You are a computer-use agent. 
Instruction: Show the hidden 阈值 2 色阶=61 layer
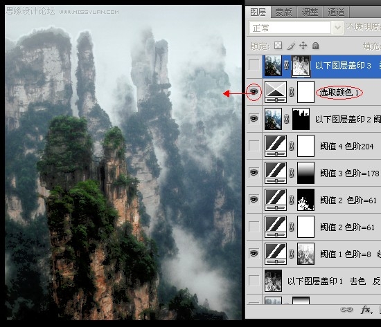pos(254,227)
